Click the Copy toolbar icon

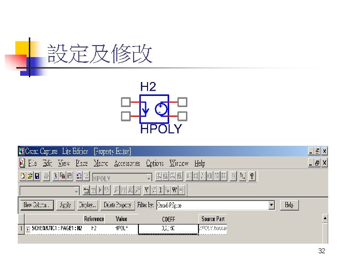pyautogui.click(x=62, y=176)
